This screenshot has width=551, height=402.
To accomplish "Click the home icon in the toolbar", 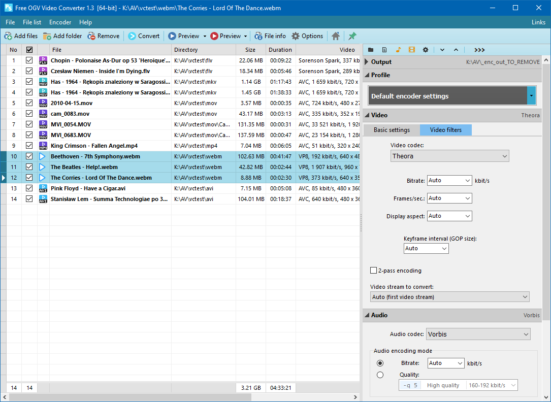I will pos(336,36).
